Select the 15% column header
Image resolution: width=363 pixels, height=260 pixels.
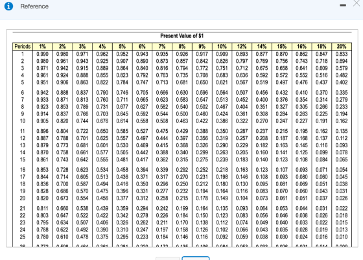[282, 46]
